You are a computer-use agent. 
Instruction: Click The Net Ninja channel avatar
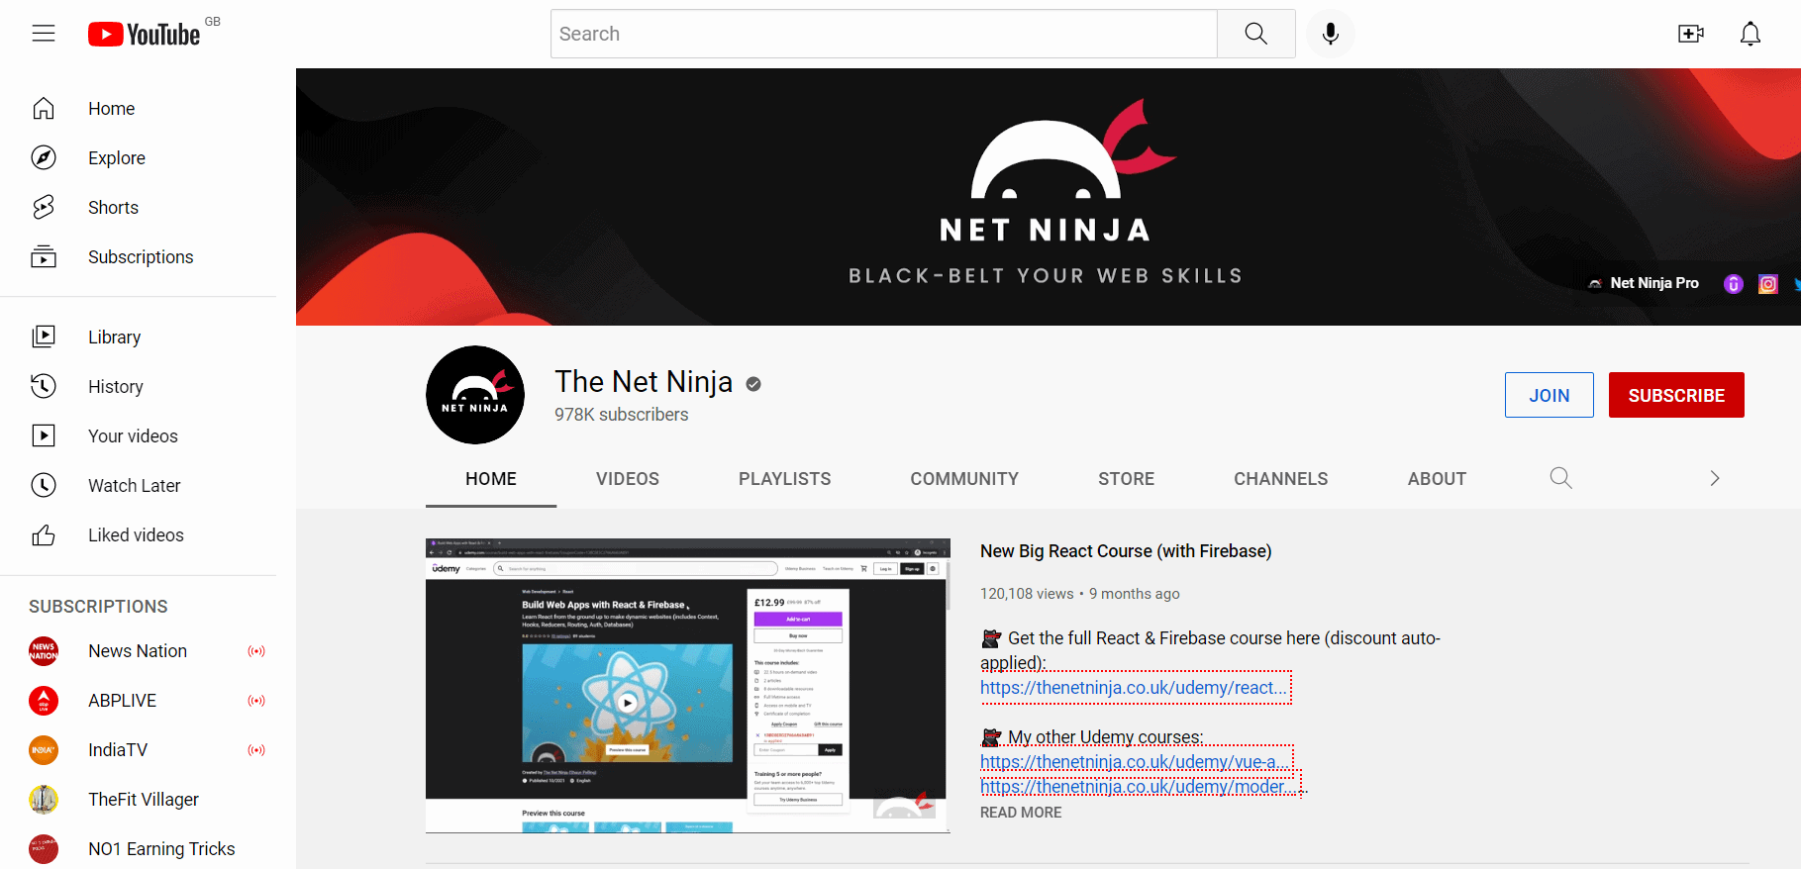pos(475,395)
